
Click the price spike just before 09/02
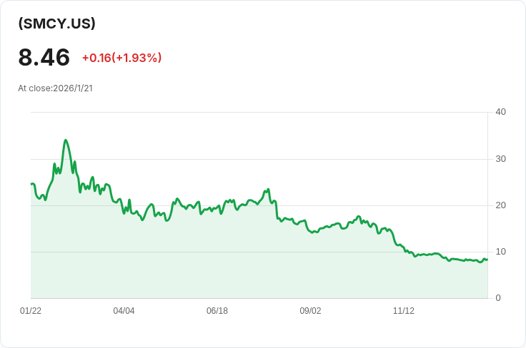pos(268,190)
